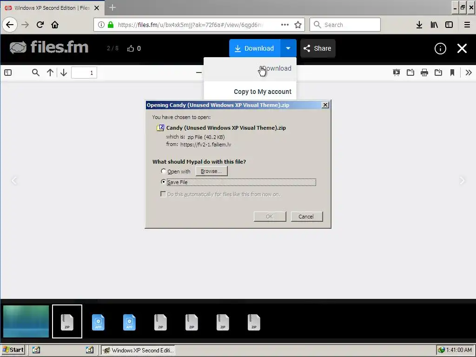Open the first blue APP thumbnail
The image size is (476, 357).
pyautogui.click(x=99, y=322)
